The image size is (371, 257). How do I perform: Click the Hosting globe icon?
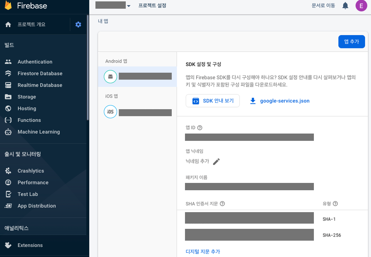(8, 109)
